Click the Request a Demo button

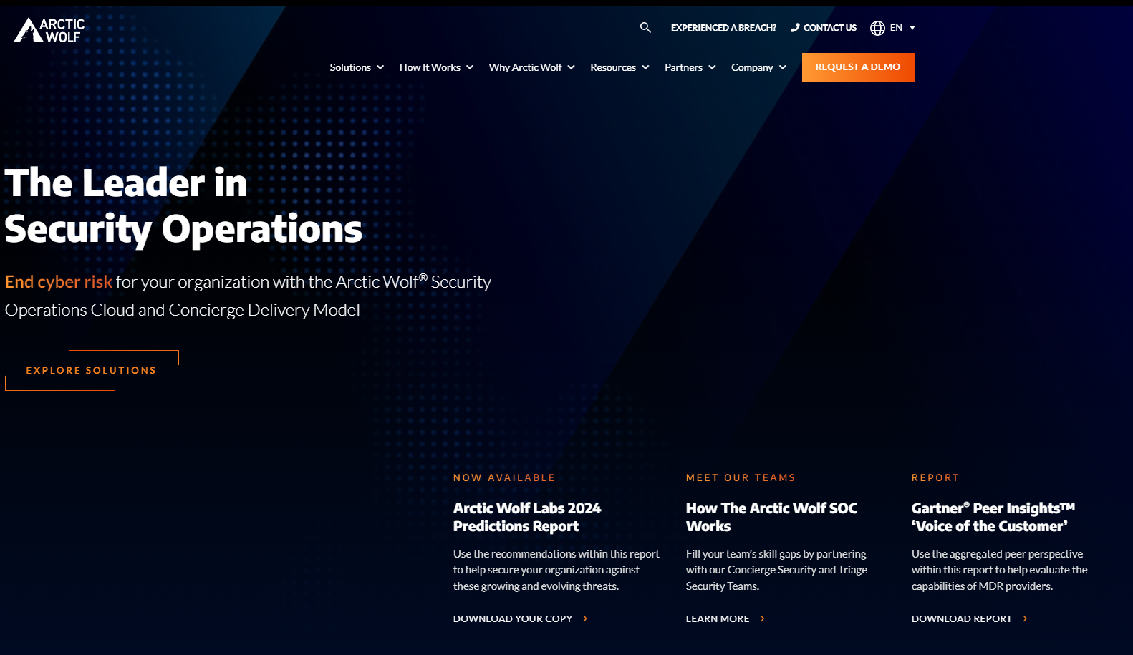coord(857,67)
